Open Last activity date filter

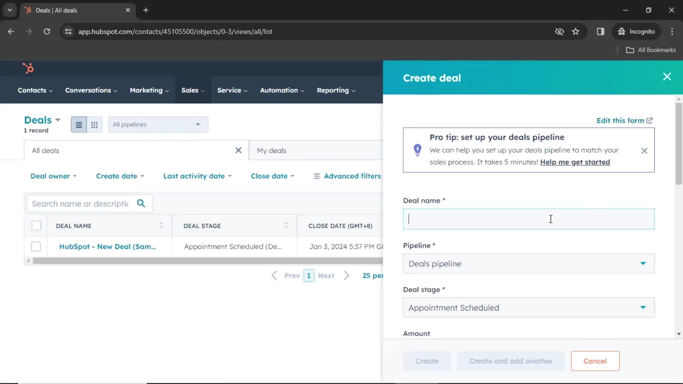197,176
